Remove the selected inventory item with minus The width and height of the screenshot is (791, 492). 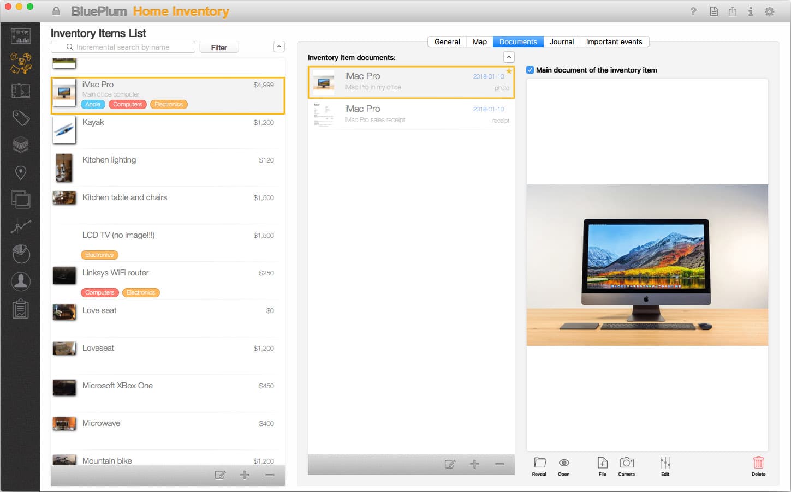click(x=270, y=475)
